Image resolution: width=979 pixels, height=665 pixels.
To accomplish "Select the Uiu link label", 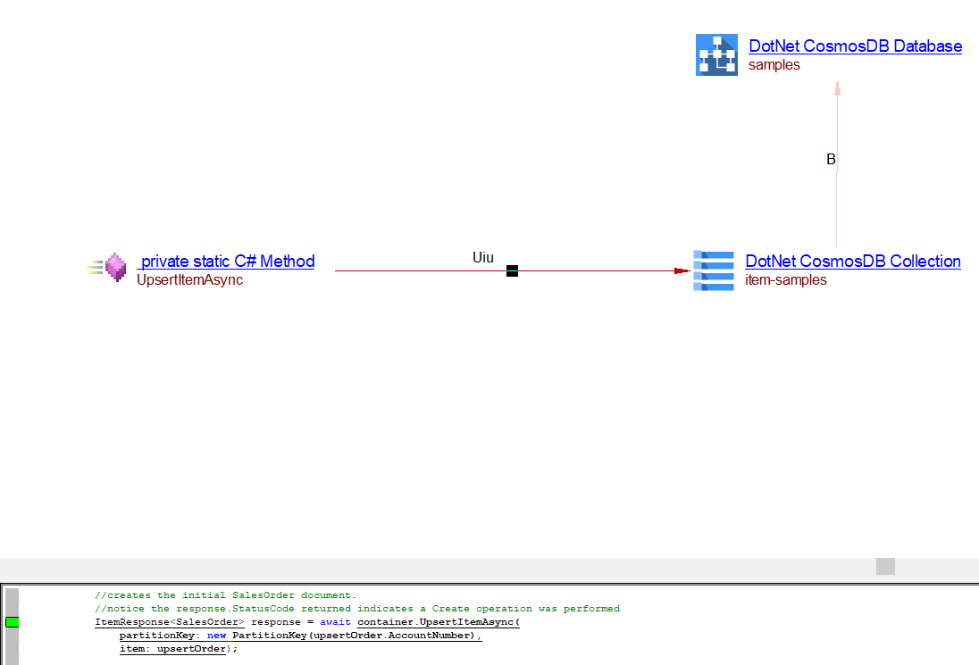I will pos(482,258).
